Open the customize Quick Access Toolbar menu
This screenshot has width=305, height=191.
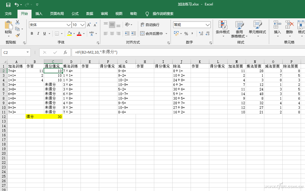point(37,5)
